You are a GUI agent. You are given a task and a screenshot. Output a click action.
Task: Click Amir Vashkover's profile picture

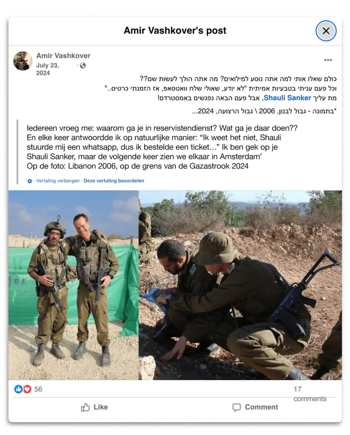(x=23, y=61)
